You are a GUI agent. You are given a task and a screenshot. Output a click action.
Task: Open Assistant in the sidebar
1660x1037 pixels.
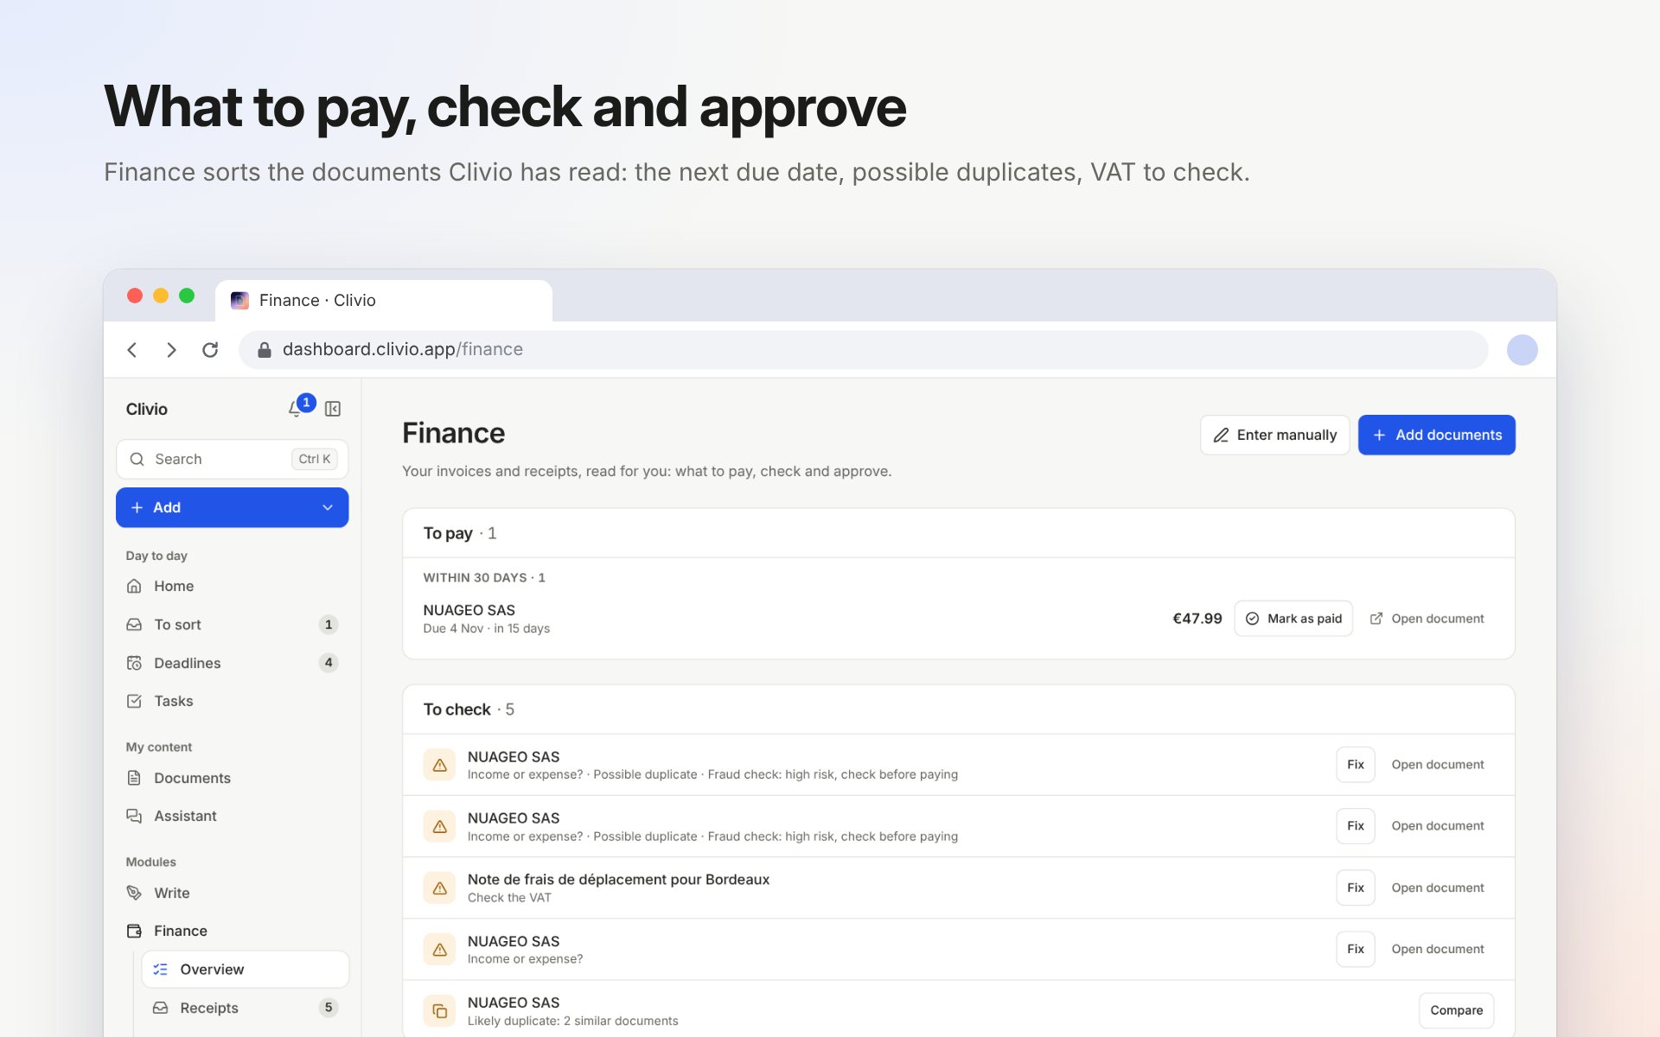coord(233,816)
